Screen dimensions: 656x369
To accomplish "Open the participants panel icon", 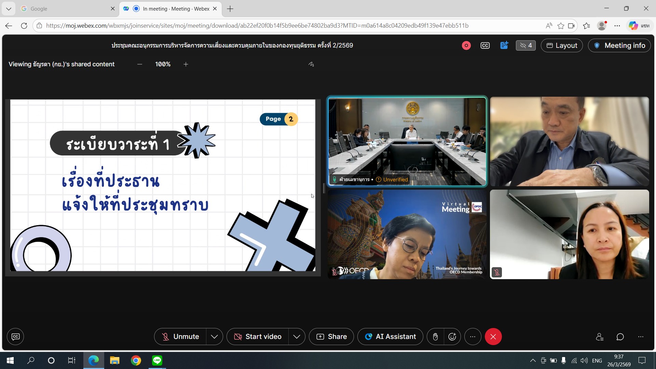I will (x=600, y=337).
